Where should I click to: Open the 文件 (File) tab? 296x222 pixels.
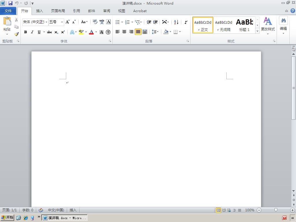tap(8, 11)
